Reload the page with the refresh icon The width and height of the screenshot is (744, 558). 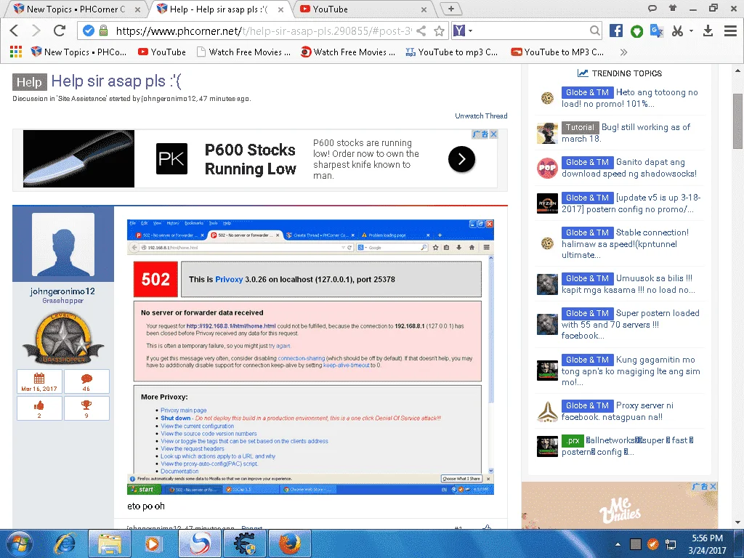60,31
